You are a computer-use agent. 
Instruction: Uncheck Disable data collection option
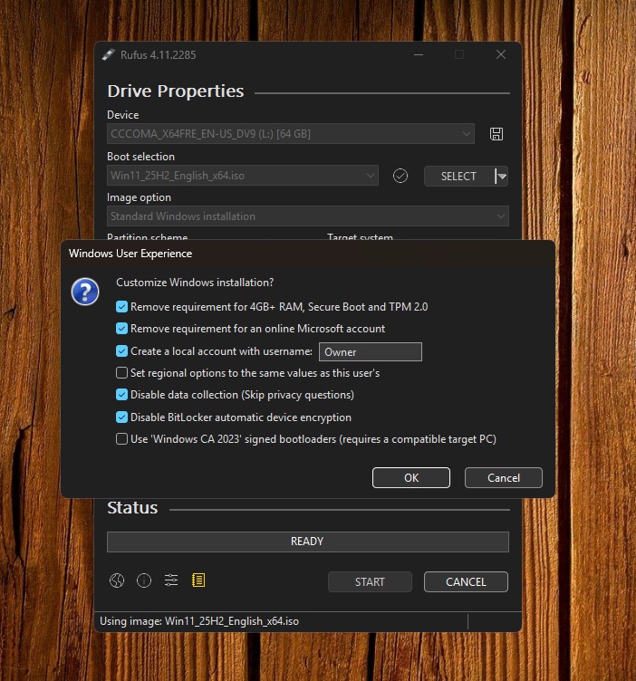[x=122, y=395]
